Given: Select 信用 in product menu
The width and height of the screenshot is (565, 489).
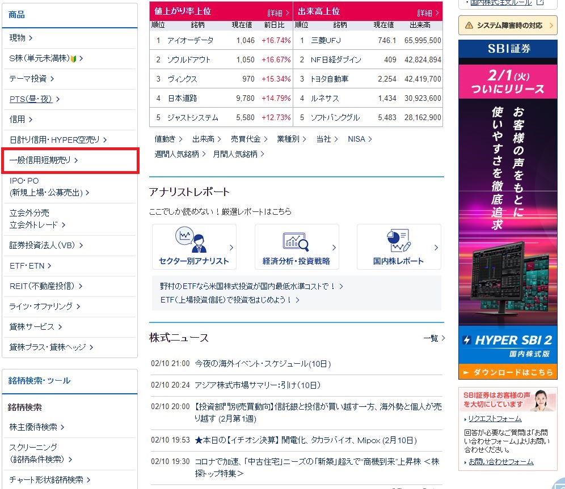Looking at the screenshot, I should 21,119.
